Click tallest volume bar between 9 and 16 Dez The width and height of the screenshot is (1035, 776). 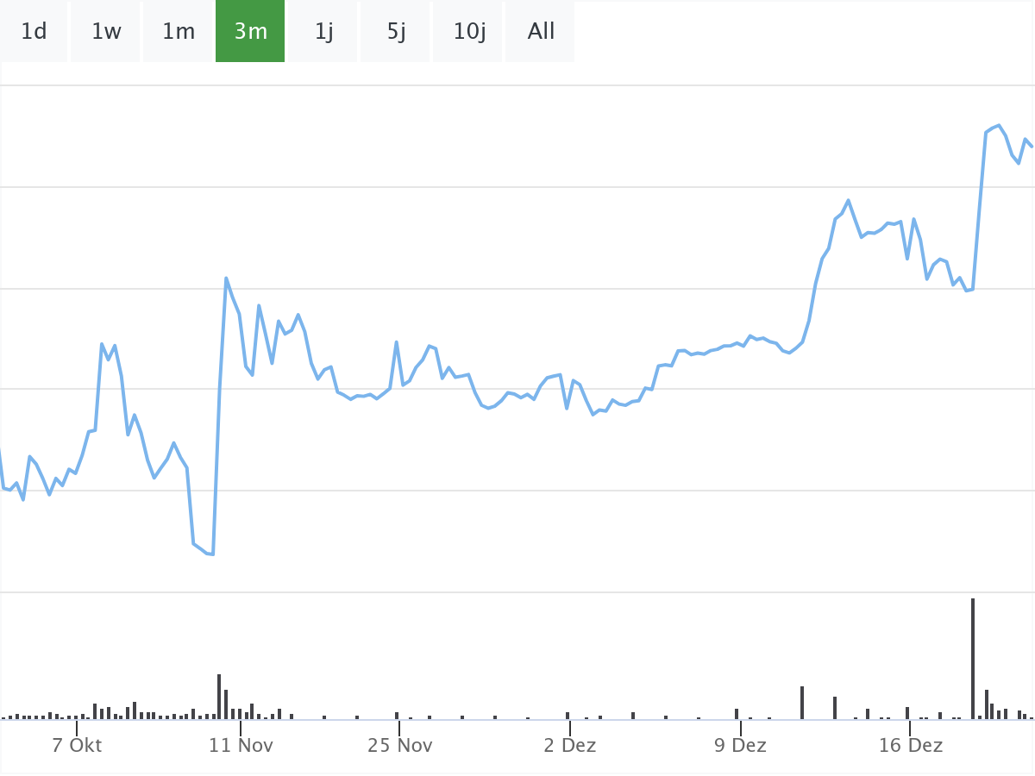[802, 703]
